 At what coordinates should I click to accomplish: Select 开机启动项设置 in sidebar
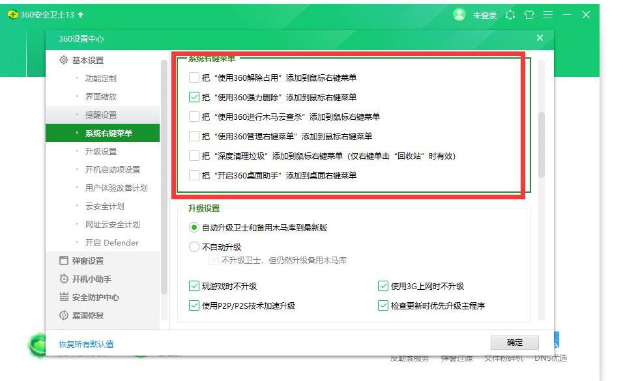click(102, 169)
